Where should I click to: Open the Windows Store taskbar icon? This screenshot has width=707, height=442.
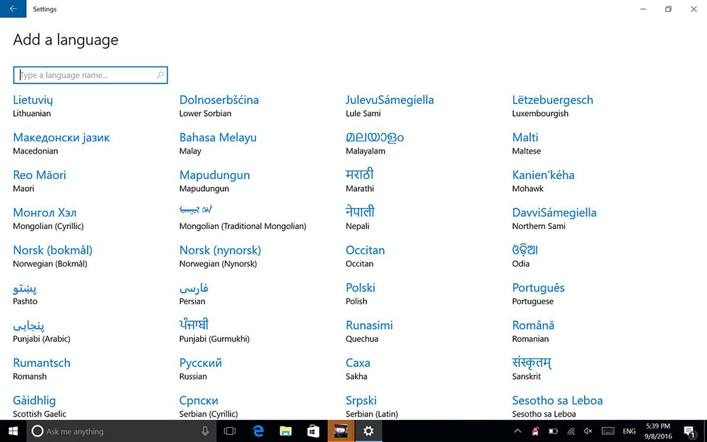click(313, 431)
